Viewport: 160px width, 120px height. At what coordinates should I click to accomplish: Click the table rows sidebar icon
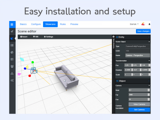(12, 59)
